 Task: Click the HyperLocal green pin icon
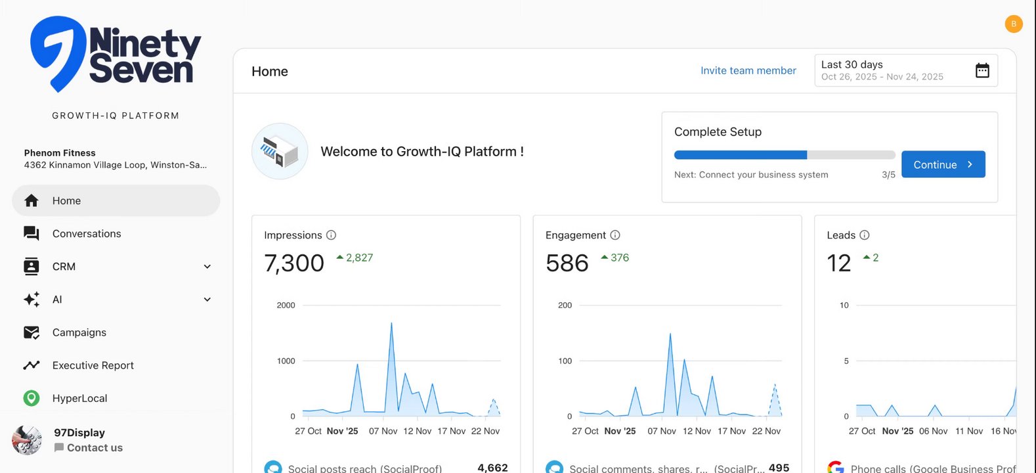click(31, 398)
